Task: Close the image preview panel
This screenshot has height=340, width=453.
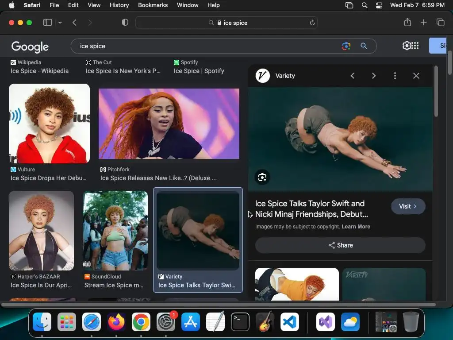Action: [x=416, y=76]
